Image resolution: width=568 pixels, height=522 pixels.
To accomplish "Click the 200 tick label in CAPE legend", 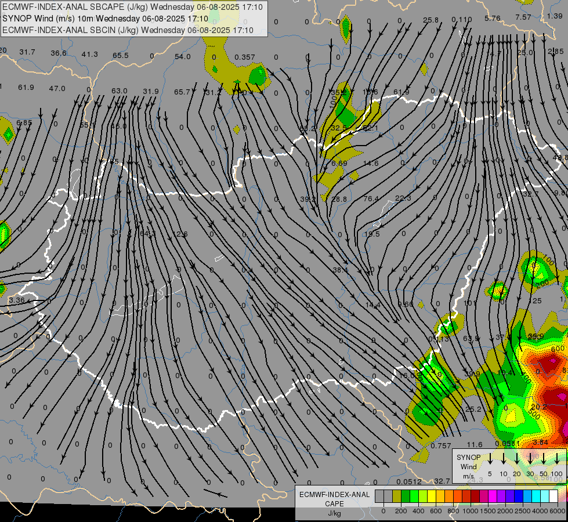I will pos(401,511).
